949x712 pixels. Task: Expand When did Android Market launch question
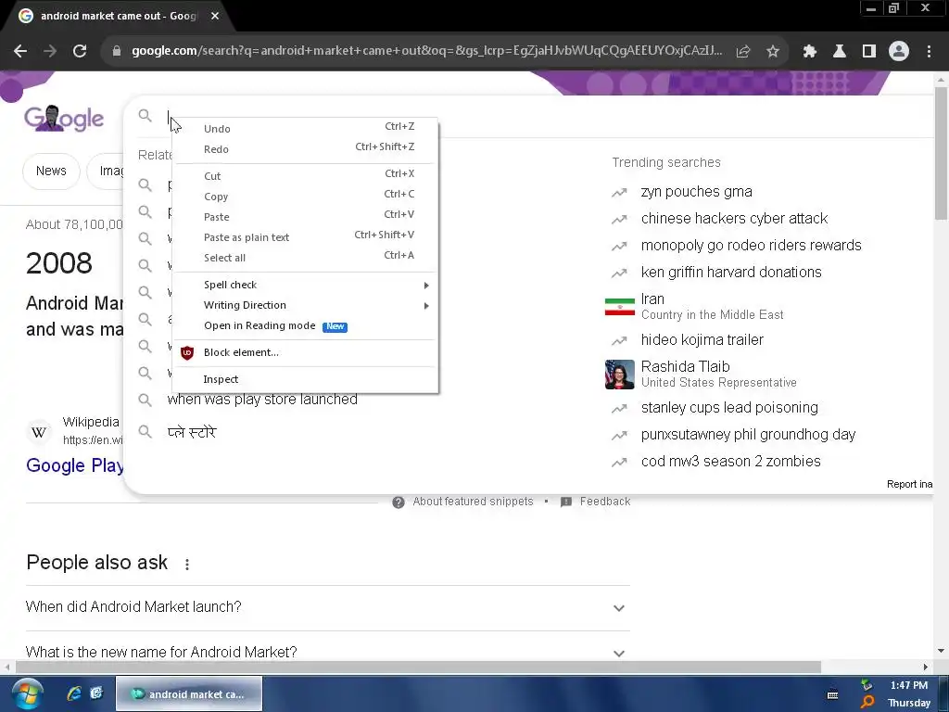click(x=618, y=608)
